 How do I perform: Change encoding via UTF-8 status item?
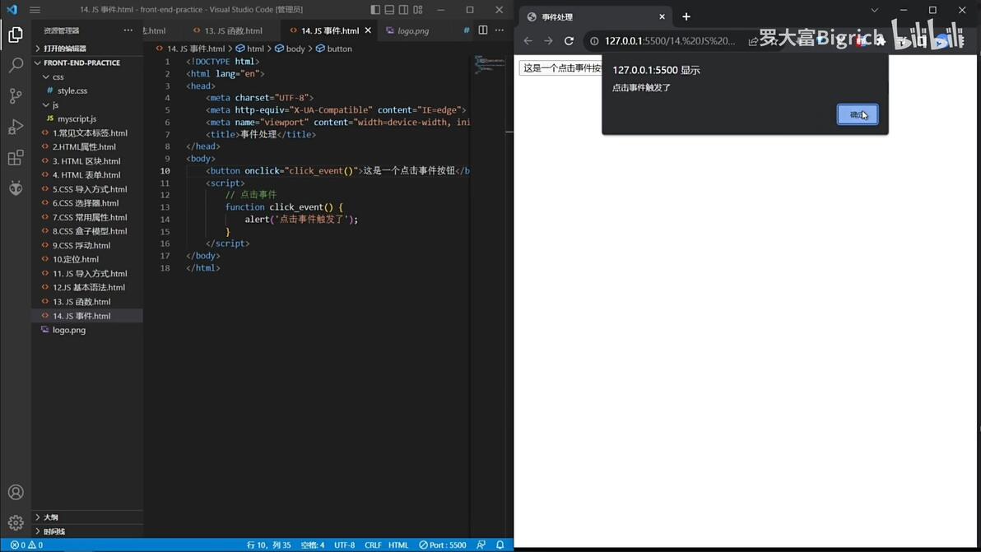[x=344, y=545]
